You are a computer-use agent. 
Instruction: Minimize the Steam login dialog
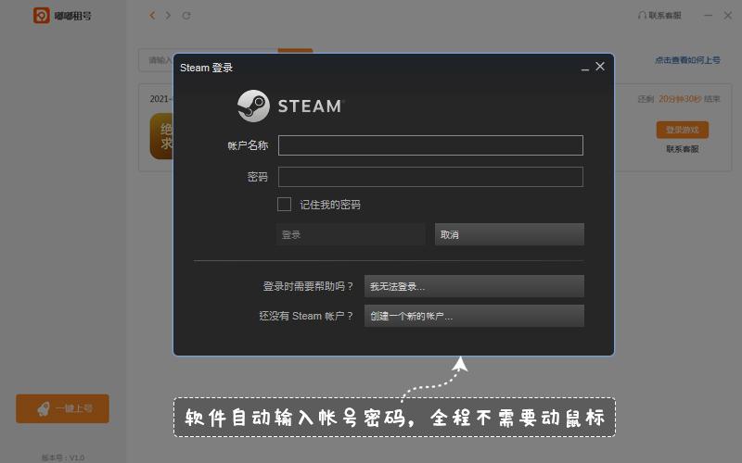[585, 68]
